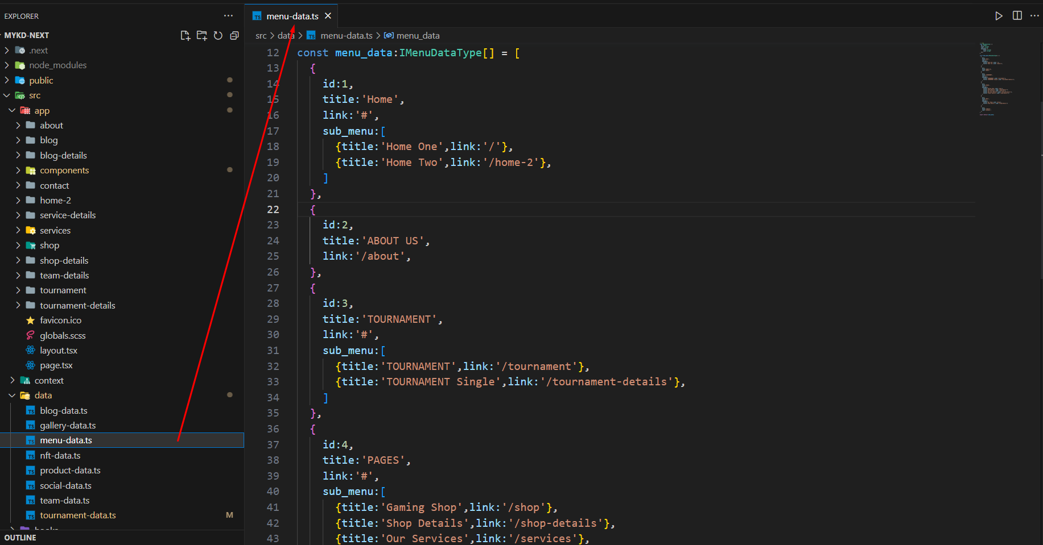Open blog-data.ts file

point(122,410)
